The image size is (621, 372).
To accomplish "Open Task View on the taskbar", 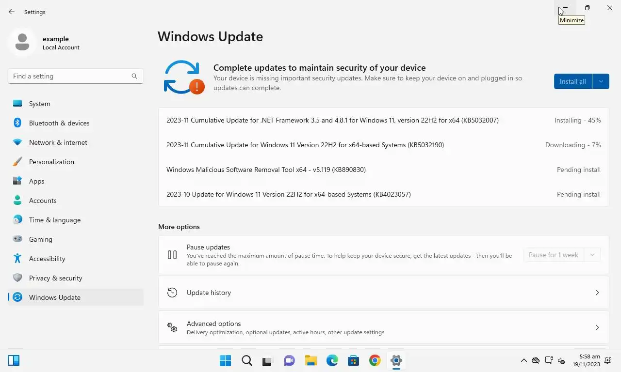I will 268,360.
